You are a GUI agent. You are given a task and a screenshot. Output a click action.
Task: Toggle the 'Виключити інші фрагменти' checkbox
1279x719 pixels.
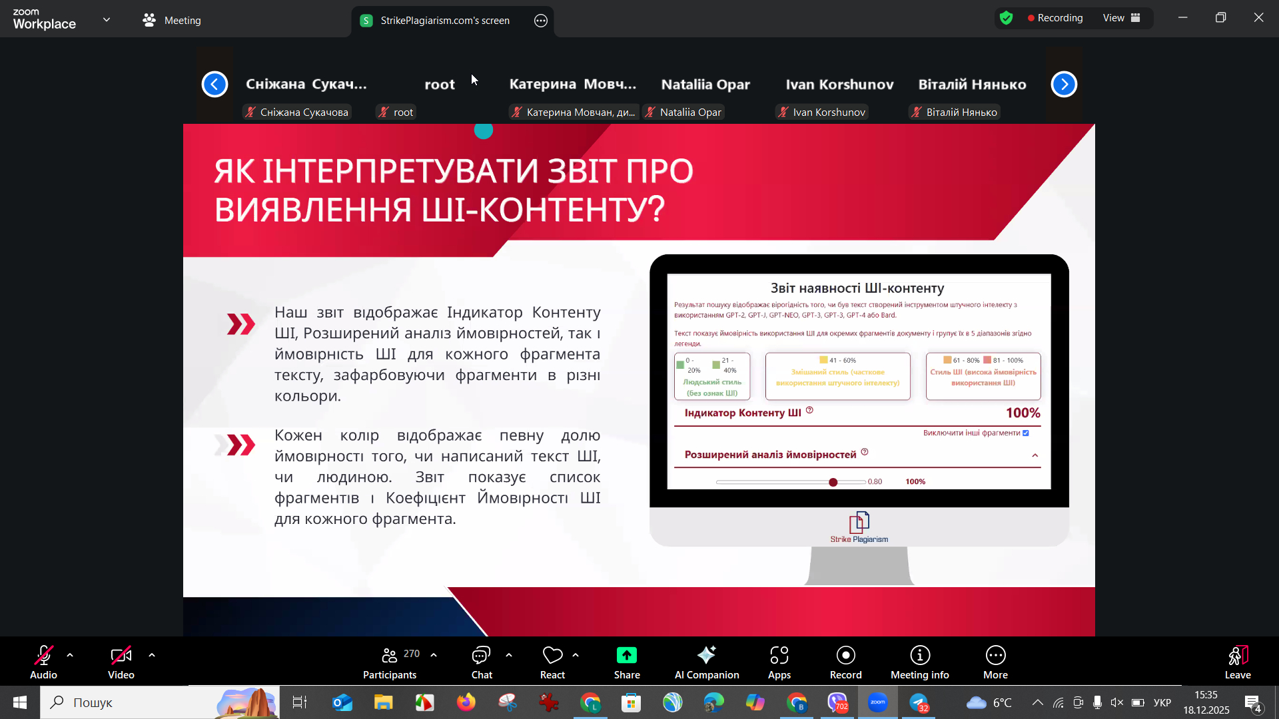click(1026, 433)
